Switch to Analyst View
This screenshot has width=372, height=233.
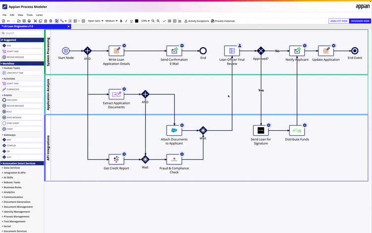(339, 21)
